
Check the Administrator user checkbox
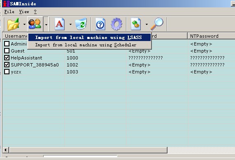click(x=7, y=44)
